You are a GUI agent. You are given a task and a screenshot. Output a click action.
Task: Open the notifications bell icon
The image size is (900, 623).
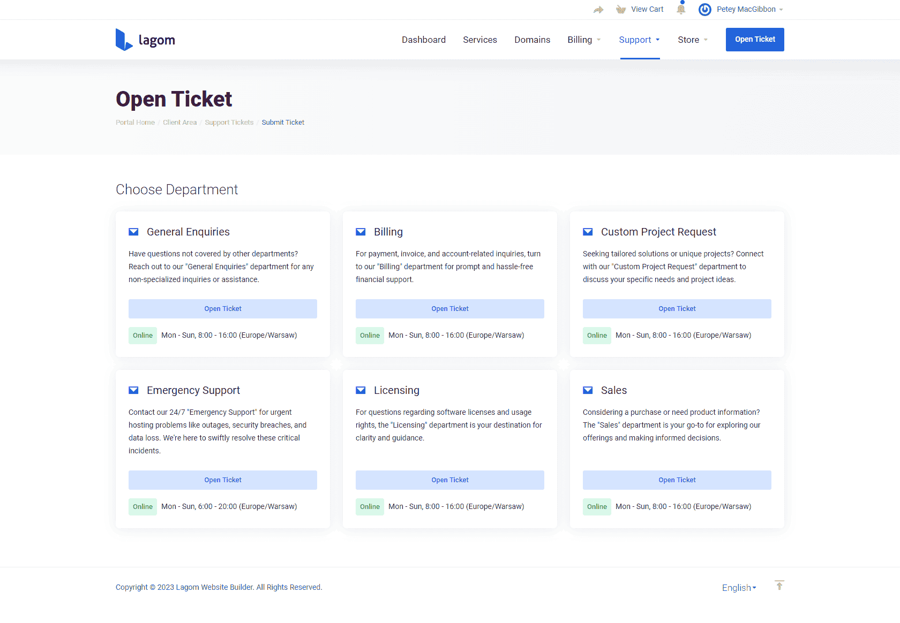click(681, 9)
